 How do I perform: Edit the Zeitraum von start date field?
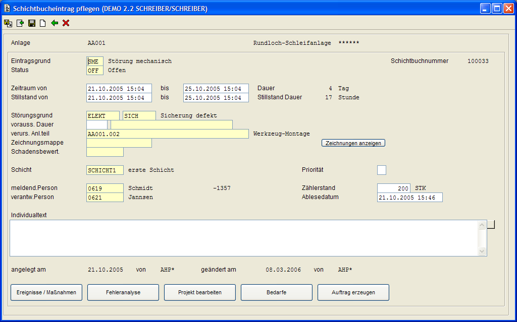119,89
